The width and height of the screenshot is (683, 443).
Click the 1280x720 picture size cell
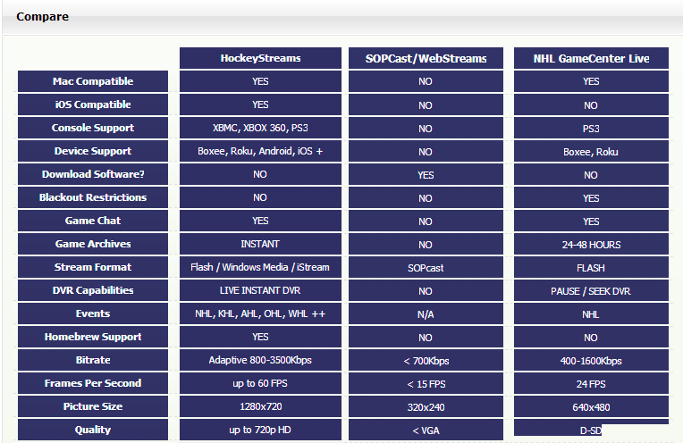[260, 406]
